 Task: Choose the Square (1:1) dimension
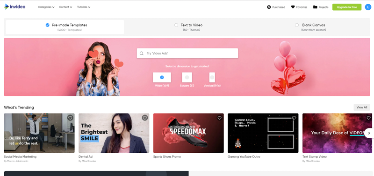[x=187, y=77]
